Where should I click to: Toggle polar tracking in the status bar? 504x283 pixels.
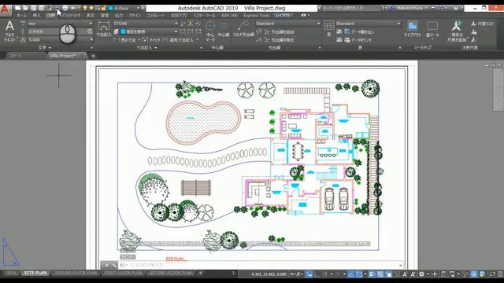(x=324, y=274)
